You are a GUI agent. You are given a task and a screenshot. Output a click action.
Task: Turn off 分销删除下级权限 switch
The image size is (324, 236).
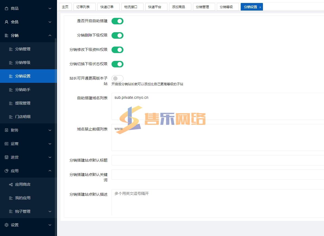[117, 35]
